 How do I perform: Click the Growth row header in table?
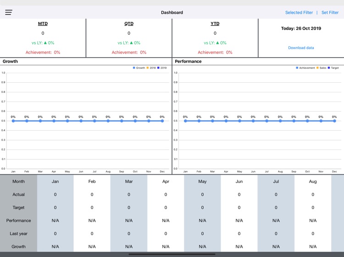pyautogui.click(x=18, y=246)
